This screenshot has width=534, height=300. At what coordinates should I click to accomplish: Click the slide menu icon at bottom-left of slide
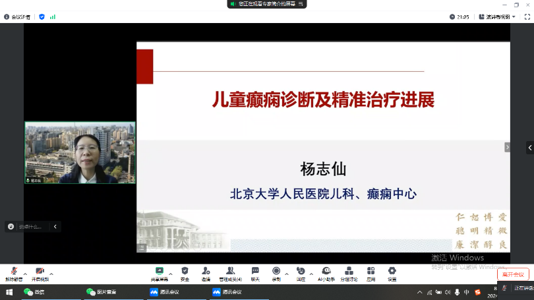click(x=142, y=247)
